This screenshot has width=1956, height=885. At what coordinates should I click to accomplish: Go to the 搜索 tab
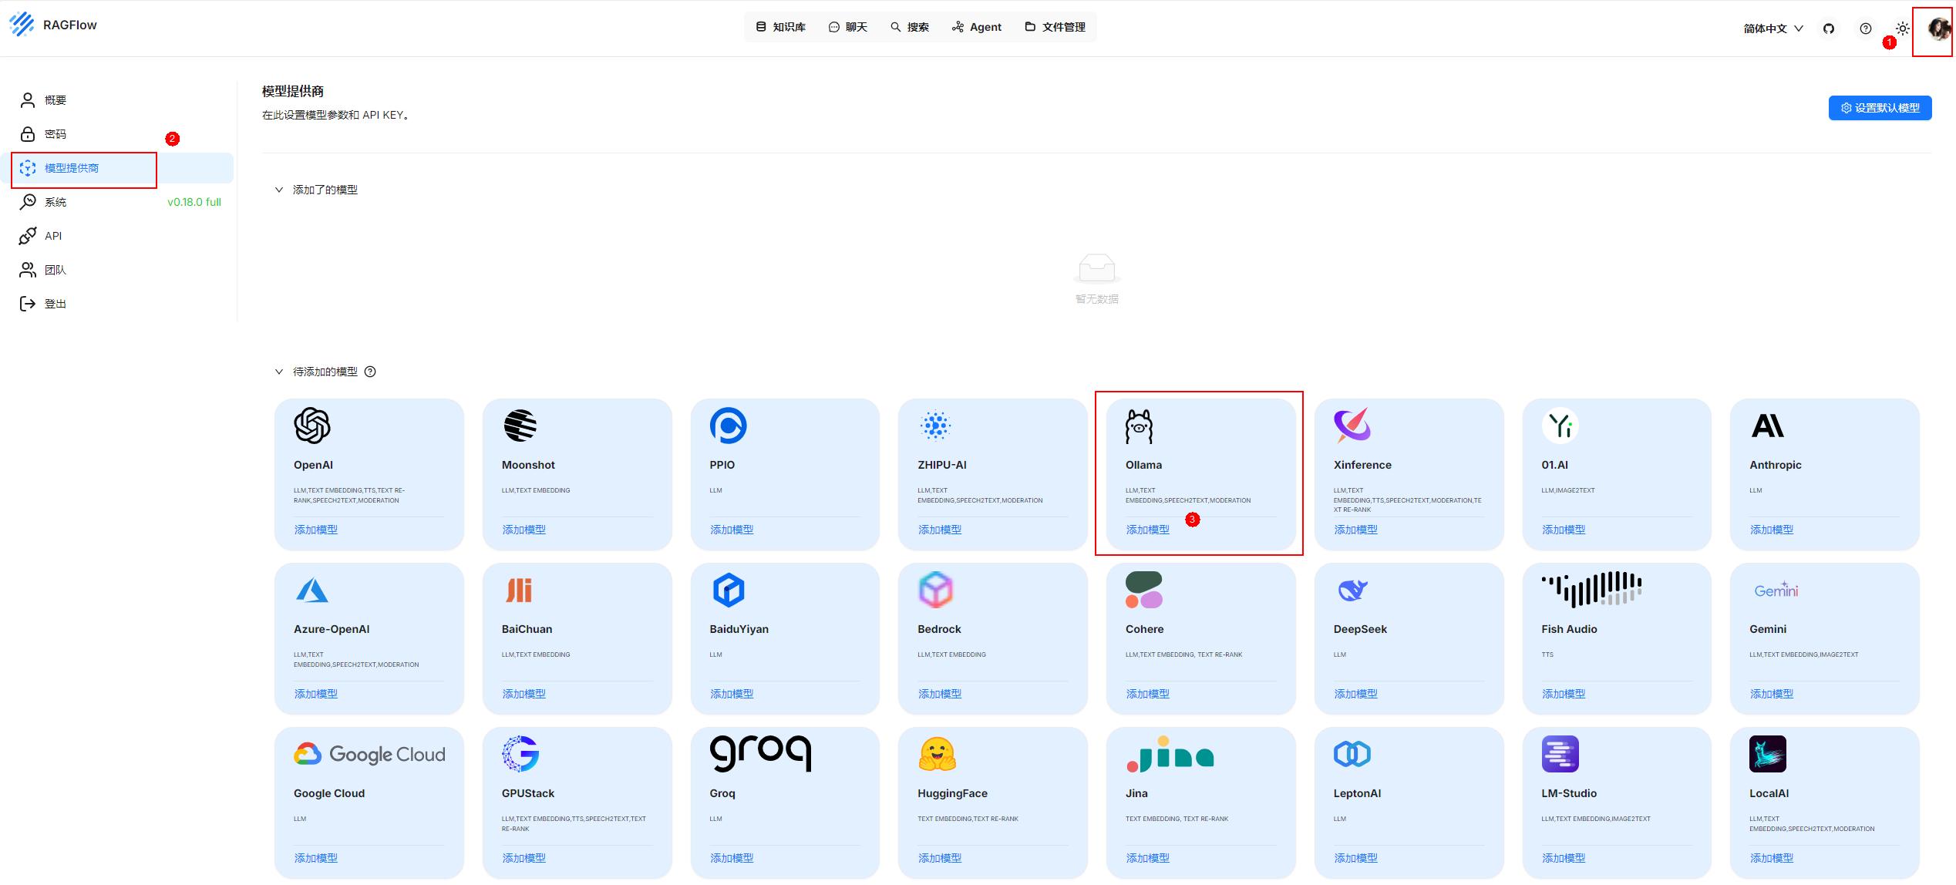pos(910,27)
